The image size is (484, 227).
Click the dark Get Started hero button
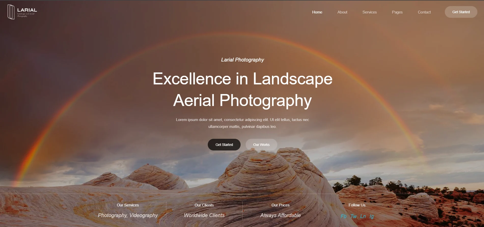click(224, 145)
